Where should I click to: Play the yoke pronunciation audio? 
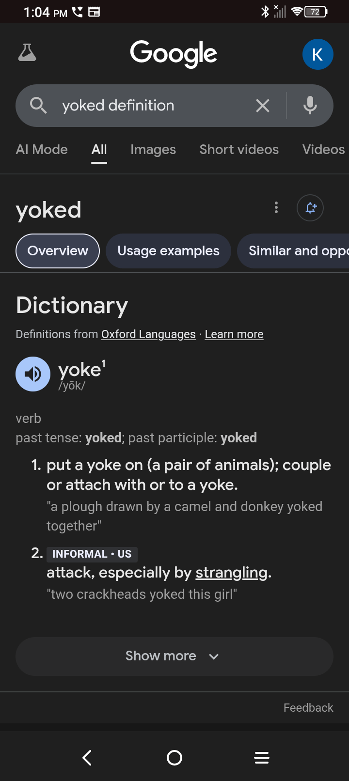pyautogui.click(x=33, y=374)
